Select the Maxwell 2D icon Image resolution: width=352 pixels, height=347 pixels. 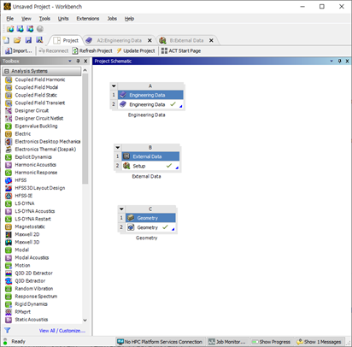coord(9,234)
